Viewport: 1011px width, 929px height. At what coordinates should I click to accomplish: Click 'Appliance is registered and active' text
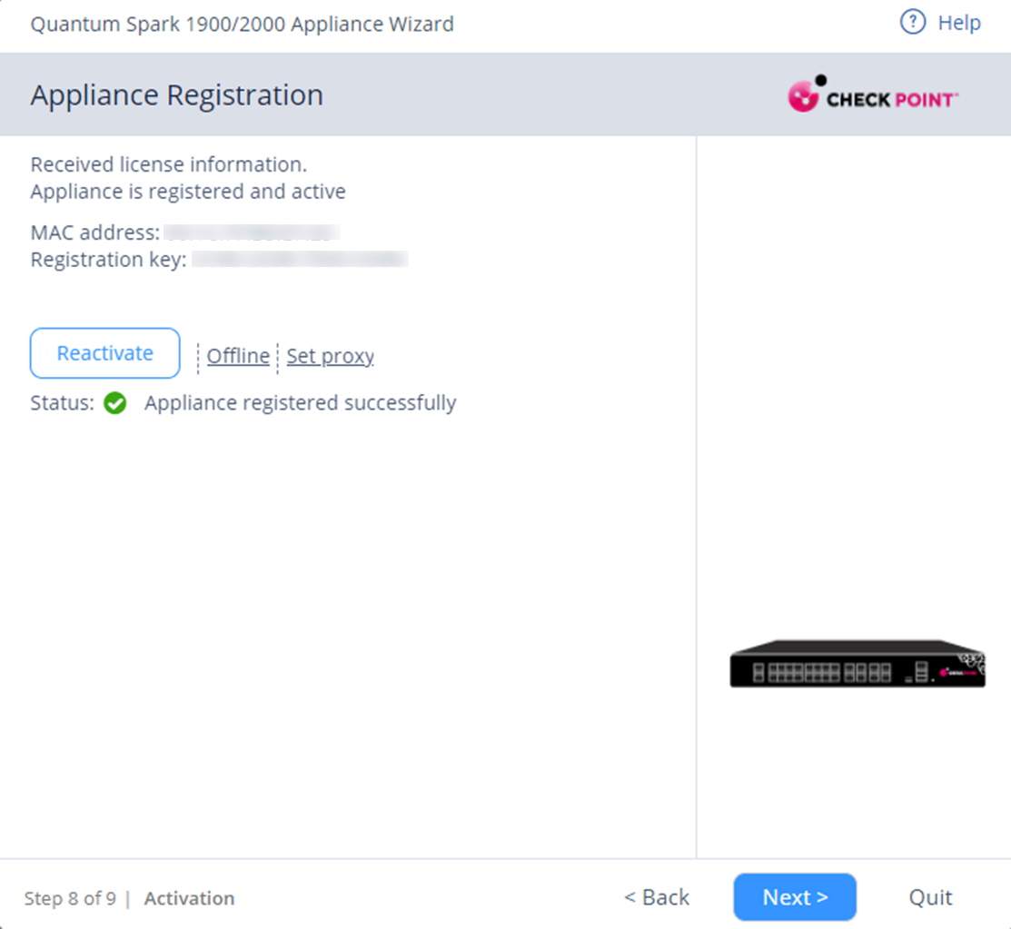click(188, 192)
